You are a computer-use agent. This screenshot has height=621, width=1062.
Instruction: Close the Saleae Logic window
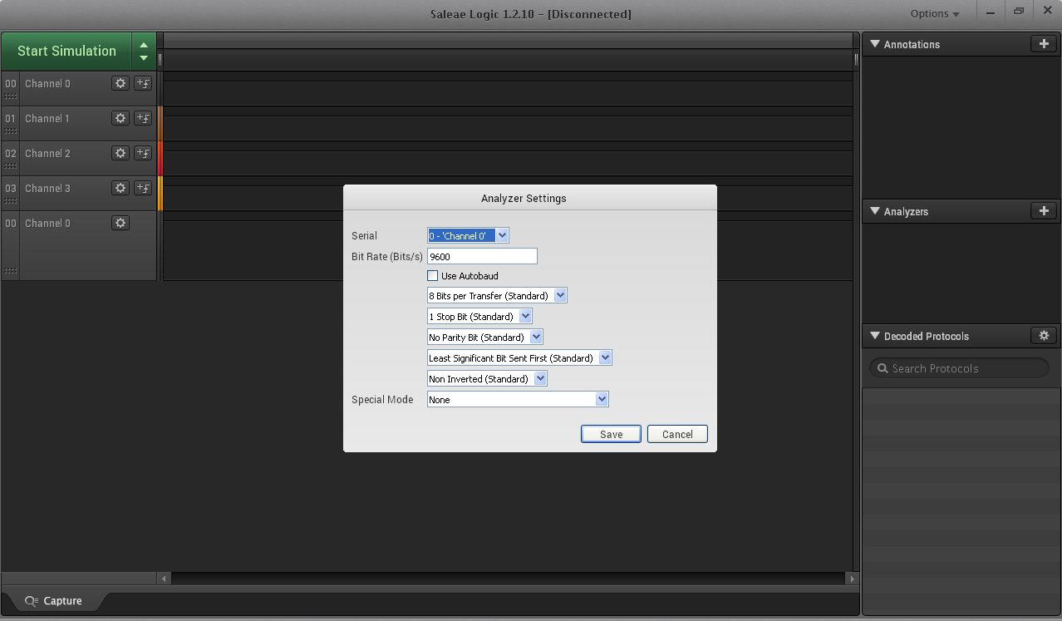(x=1047, y=12)
